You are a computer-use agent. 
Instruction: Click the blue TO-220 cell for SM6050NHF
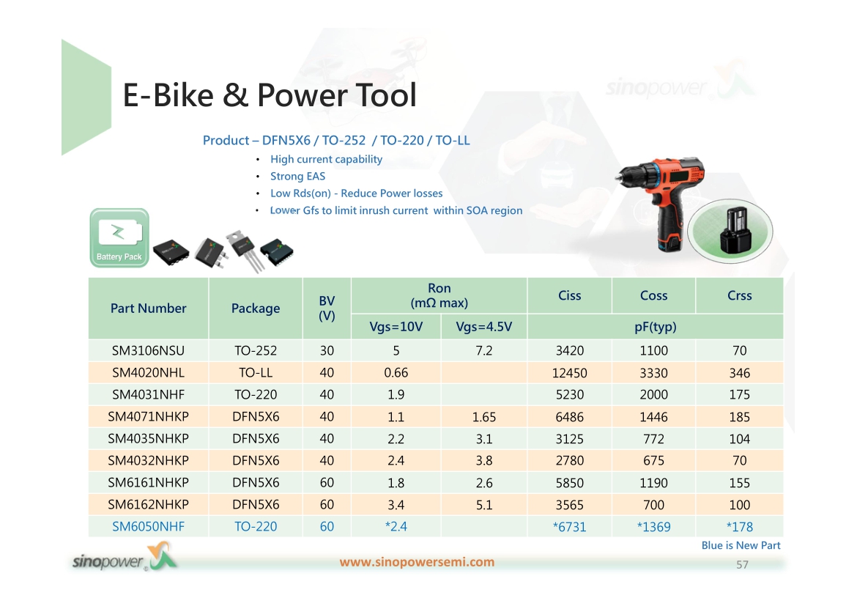(x=255, y=527)
